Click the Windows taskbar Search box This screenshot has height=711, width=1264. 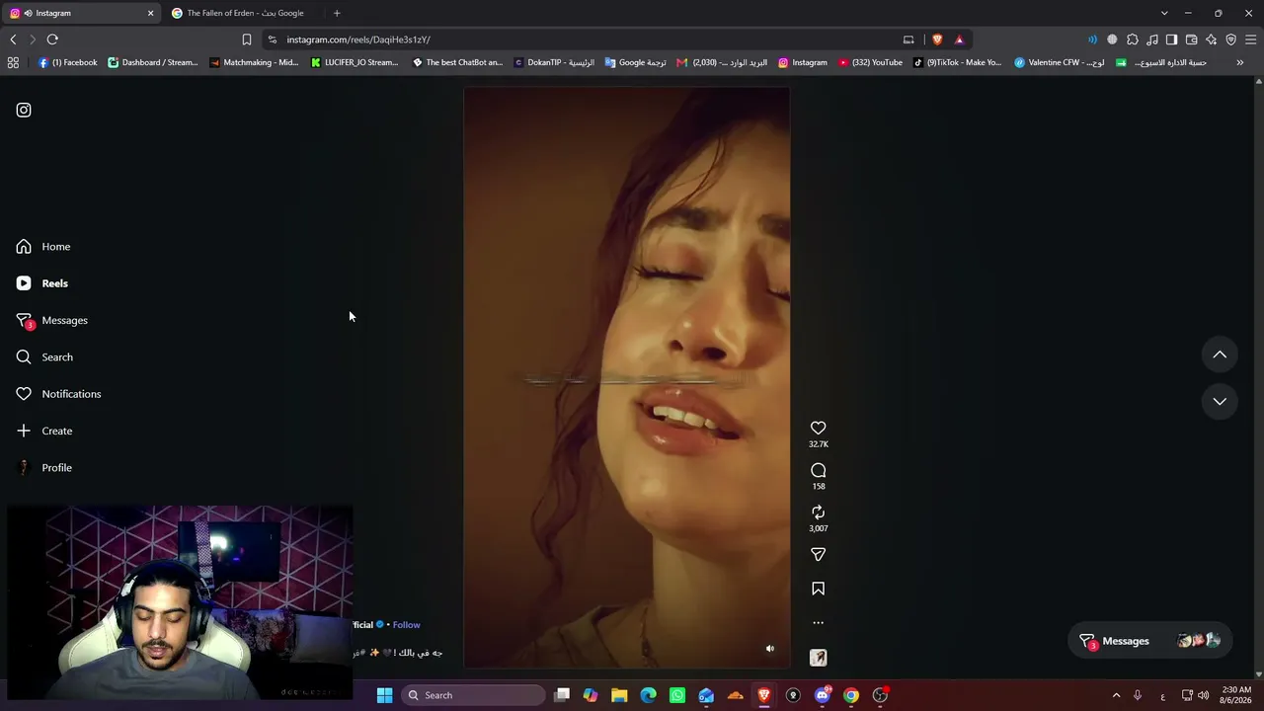(475, 695)
